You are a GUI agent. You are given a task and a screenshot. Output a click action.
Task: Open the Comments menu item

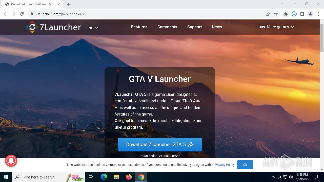[x=167, y=27]
